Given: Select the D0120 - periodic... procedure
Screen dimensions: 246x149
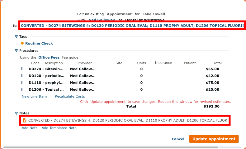Looking at the screenshot, I should (46, 76).
